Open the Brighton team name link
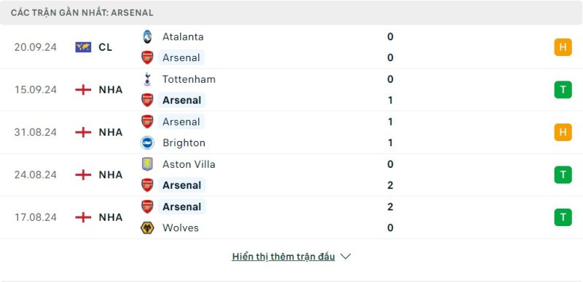The height and width of the screenshot is (282, 583). 184,143
